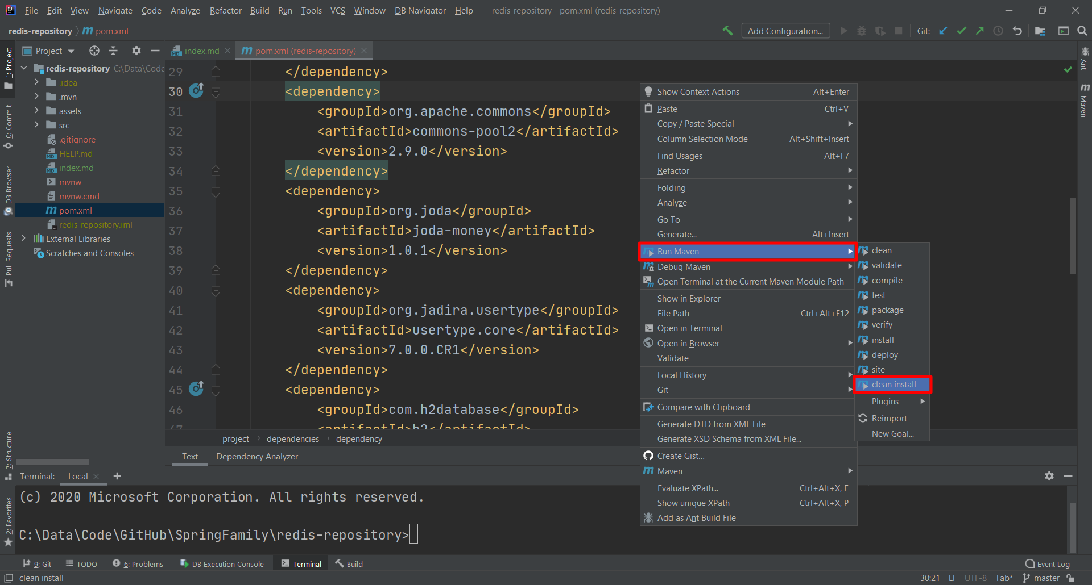Screen dimensions: 1092x585
Task: Open Project panel settings gear
Action: click(136, 51)
